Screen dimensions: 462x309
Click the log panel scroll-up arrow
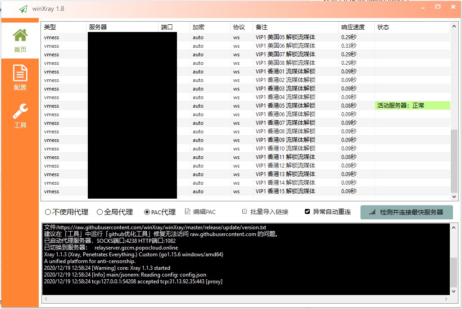click(453, 227)
